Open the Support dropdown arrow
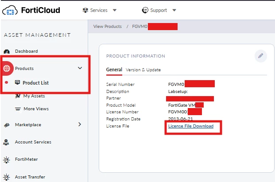 click(x=174, y=10)
